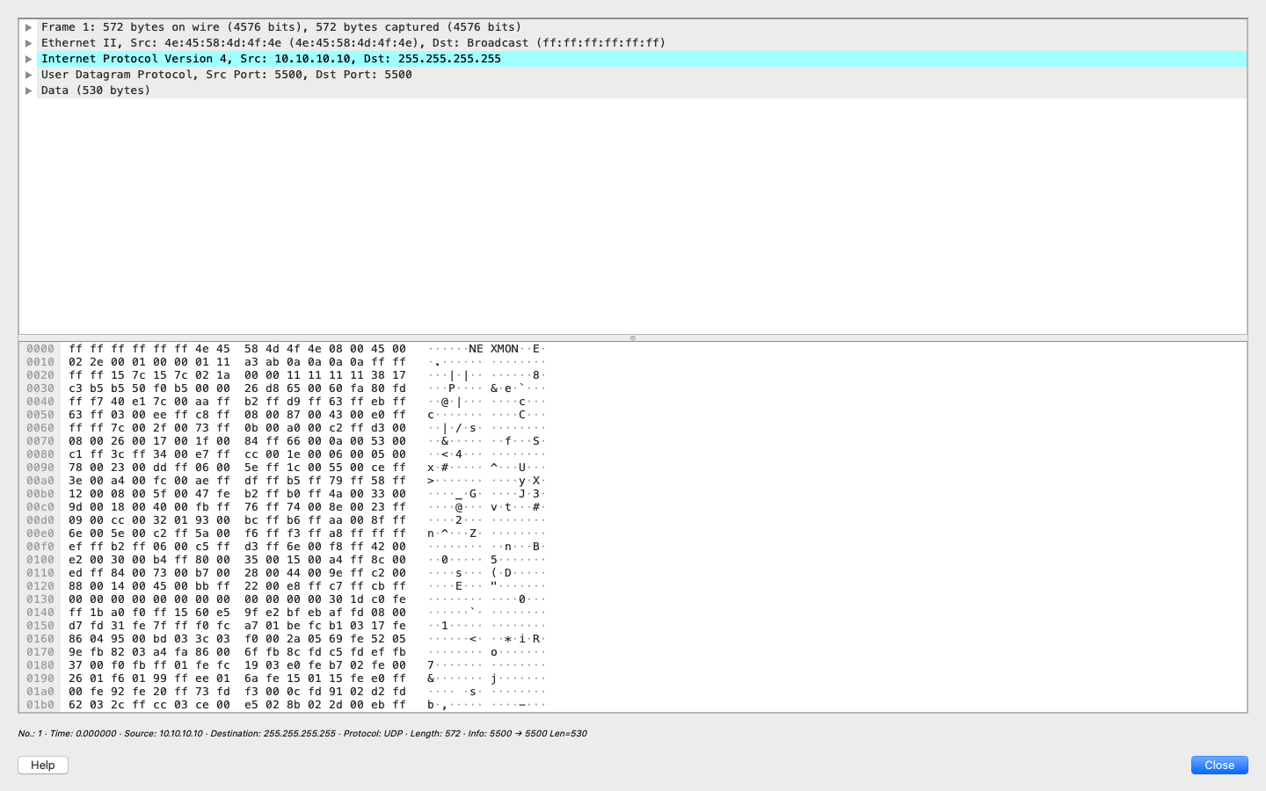1266x791 pixels.
Task: Expand the Frame 1 details
Action: (x=29, y=27)
